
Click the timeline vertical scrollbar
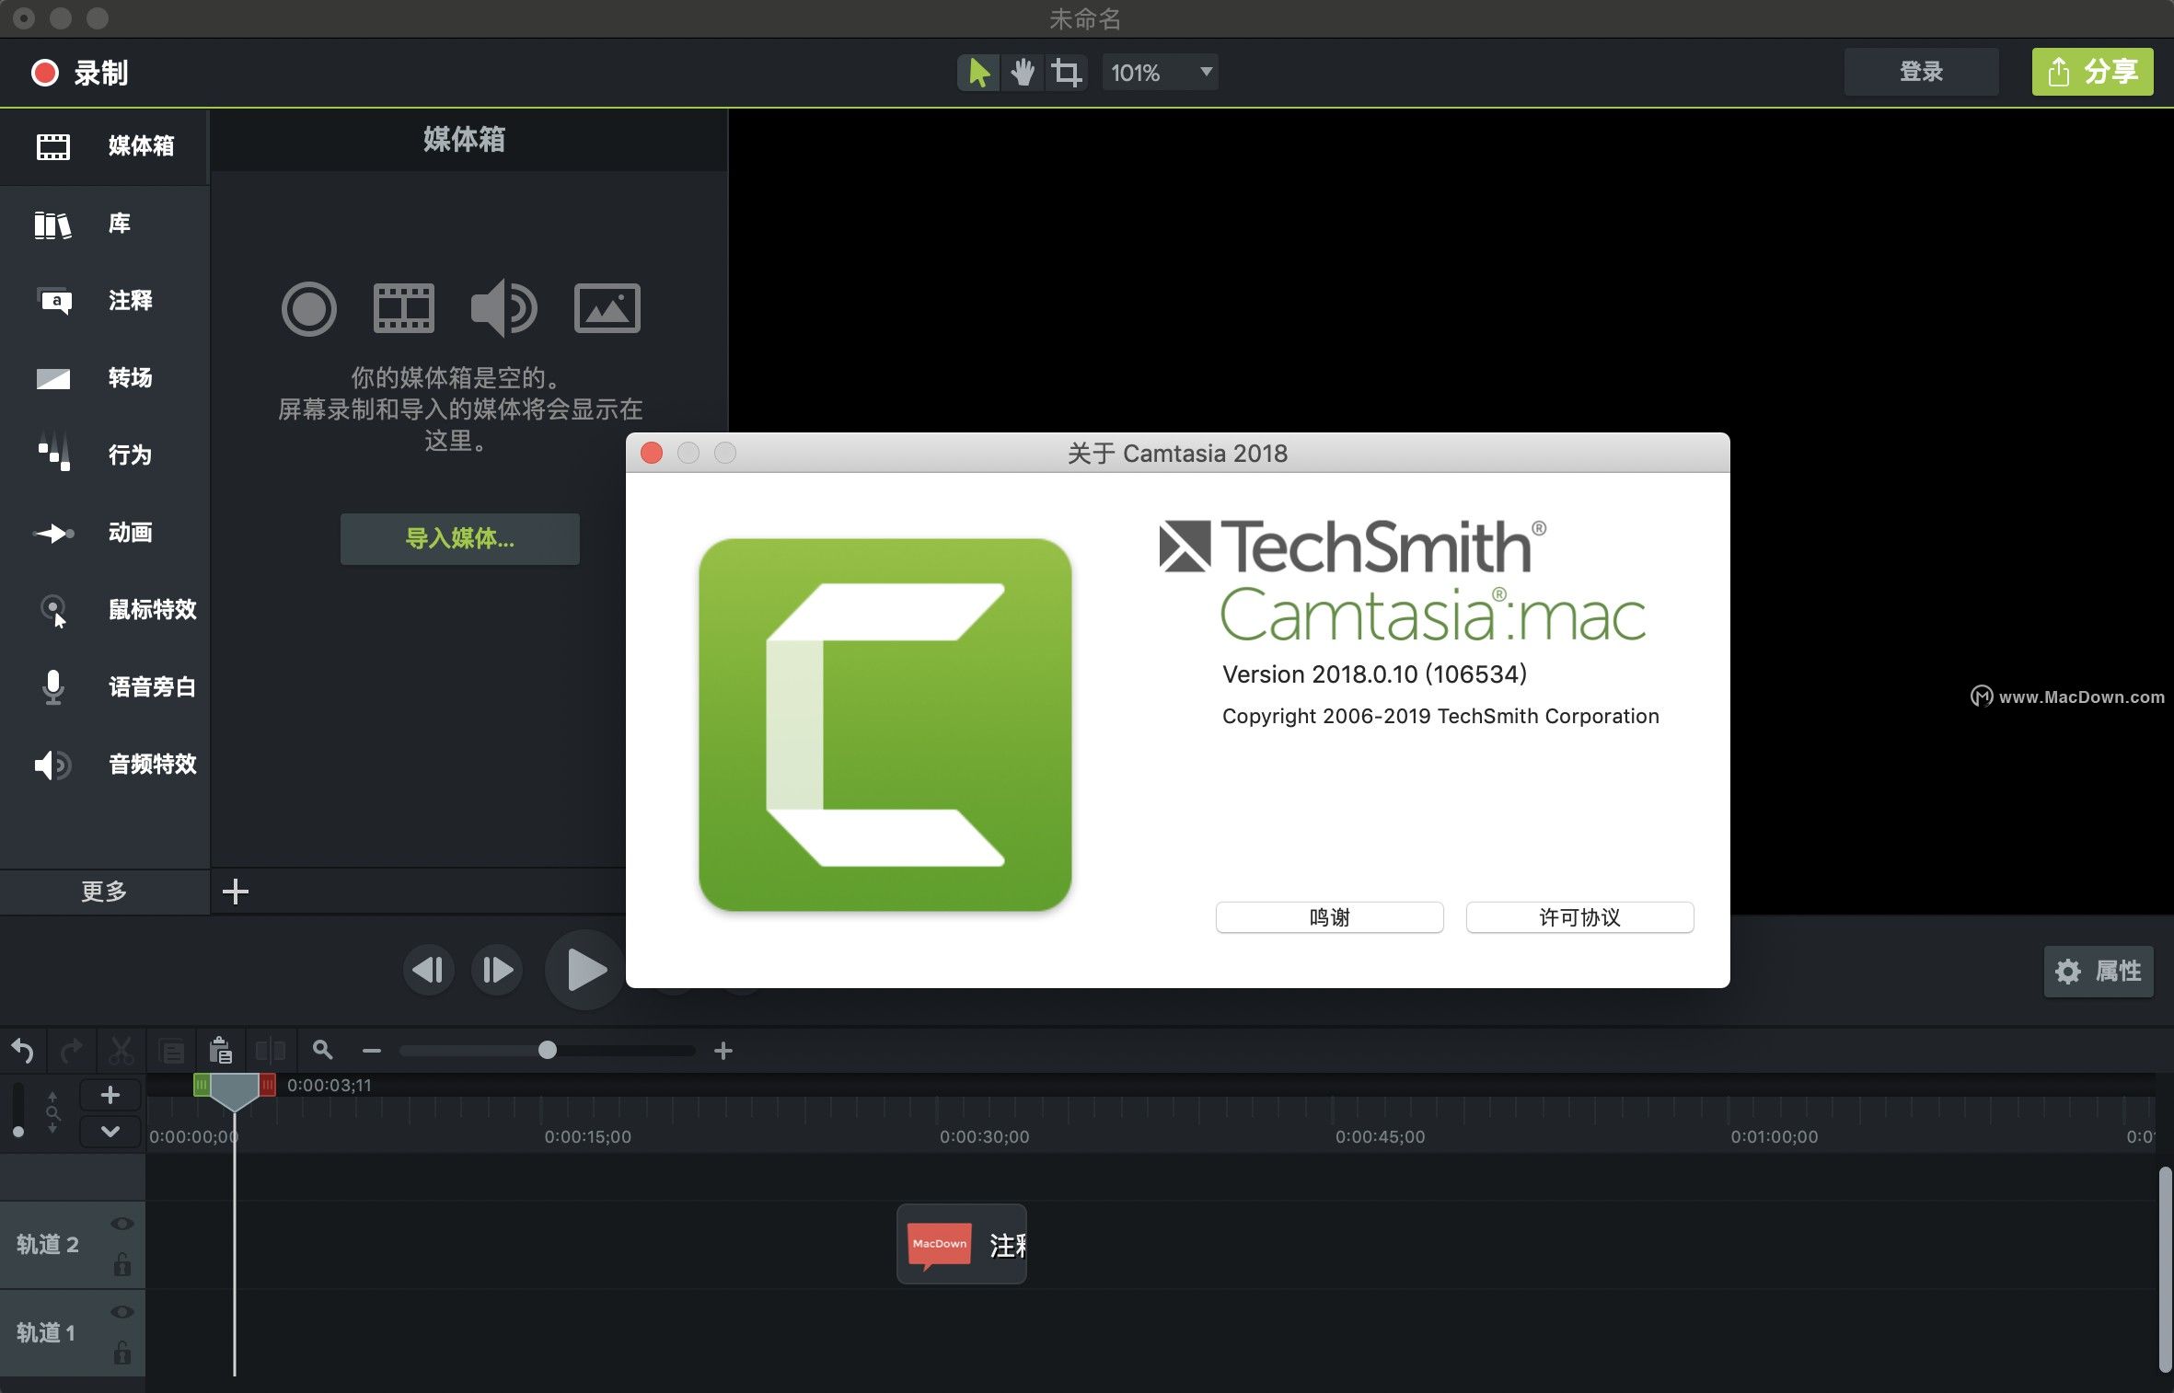pyautogui.click(x=2165, y=1270)
